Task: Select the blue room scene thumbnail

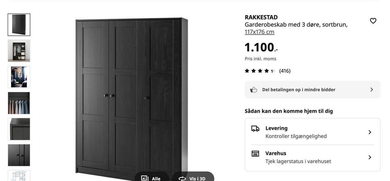Action: pyautogui.click(x=19, y=77)
